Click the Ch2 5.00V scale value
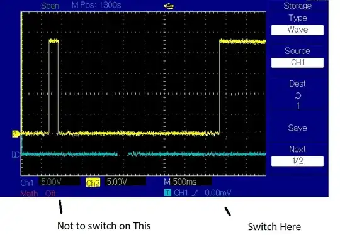 coord(117,182)
